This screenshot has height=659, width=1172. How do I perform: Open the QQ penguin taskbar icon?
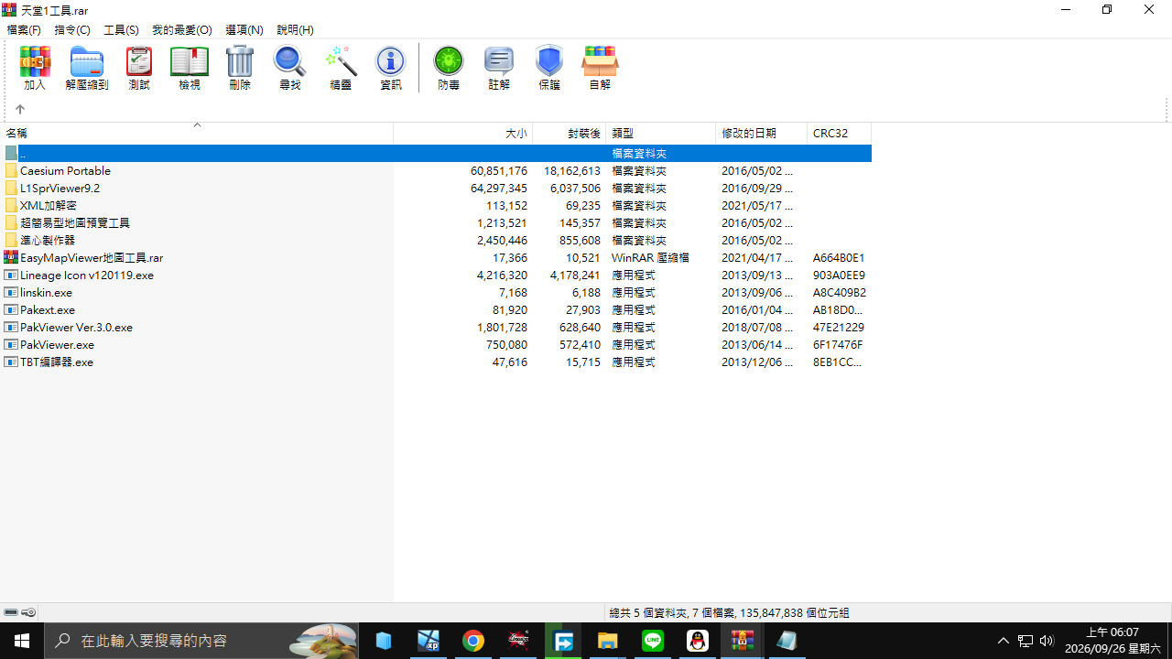[698, 641]
